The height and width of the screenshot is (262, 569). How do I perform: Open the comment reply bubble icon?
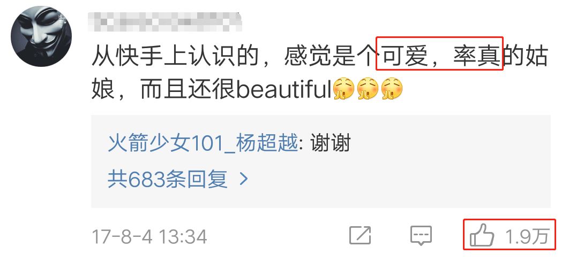(x=421, y=236)
